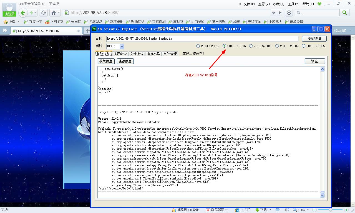Open 新浪微博 bookmark

[x=294, y=22]
